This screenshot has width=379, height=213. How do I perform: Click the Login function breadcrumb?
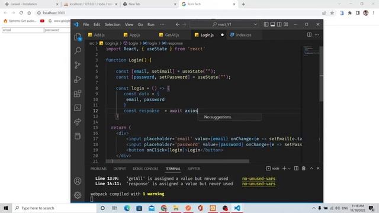(133, 43)
